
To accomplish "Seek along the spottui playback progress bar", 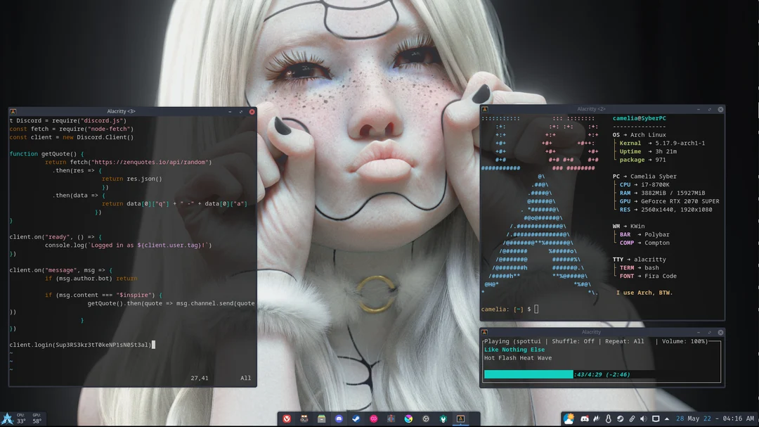I will 528,374.
